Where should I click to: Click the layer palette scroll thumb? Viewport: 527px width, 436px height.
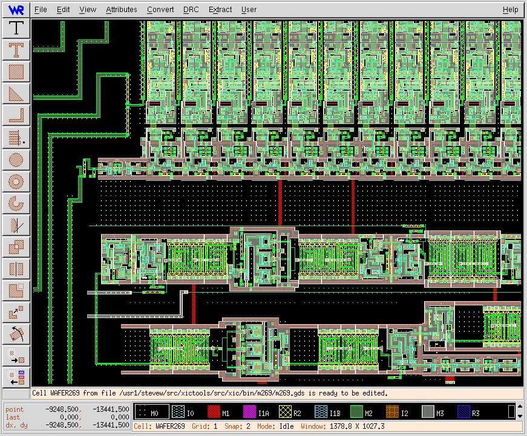(512, 412)
